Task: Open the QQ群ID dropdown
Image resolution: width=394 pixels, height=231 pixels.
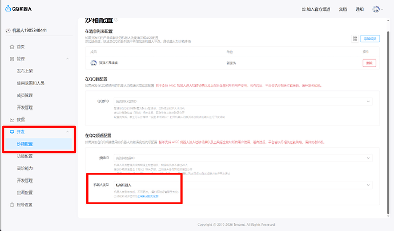Action: (243, 102)
